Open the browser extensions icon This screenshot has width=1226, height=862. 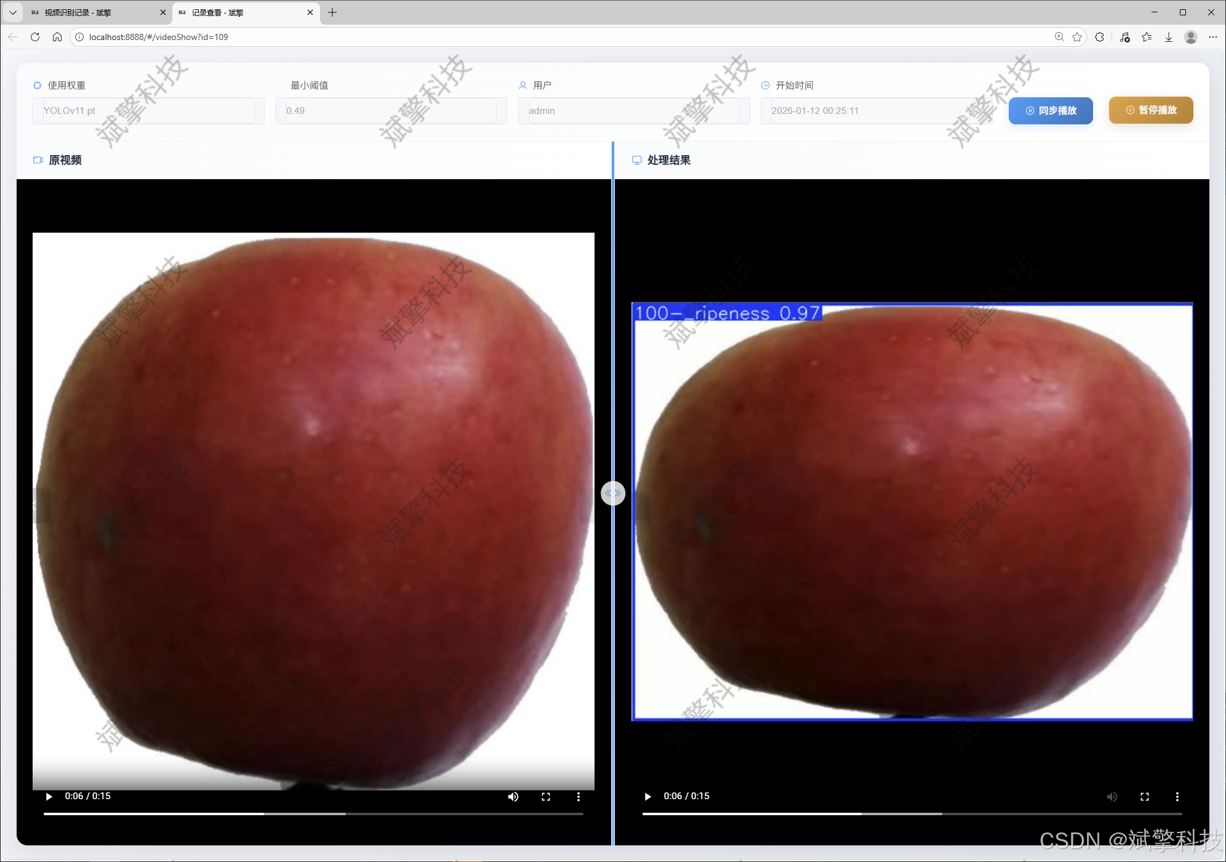(1100, 37)
